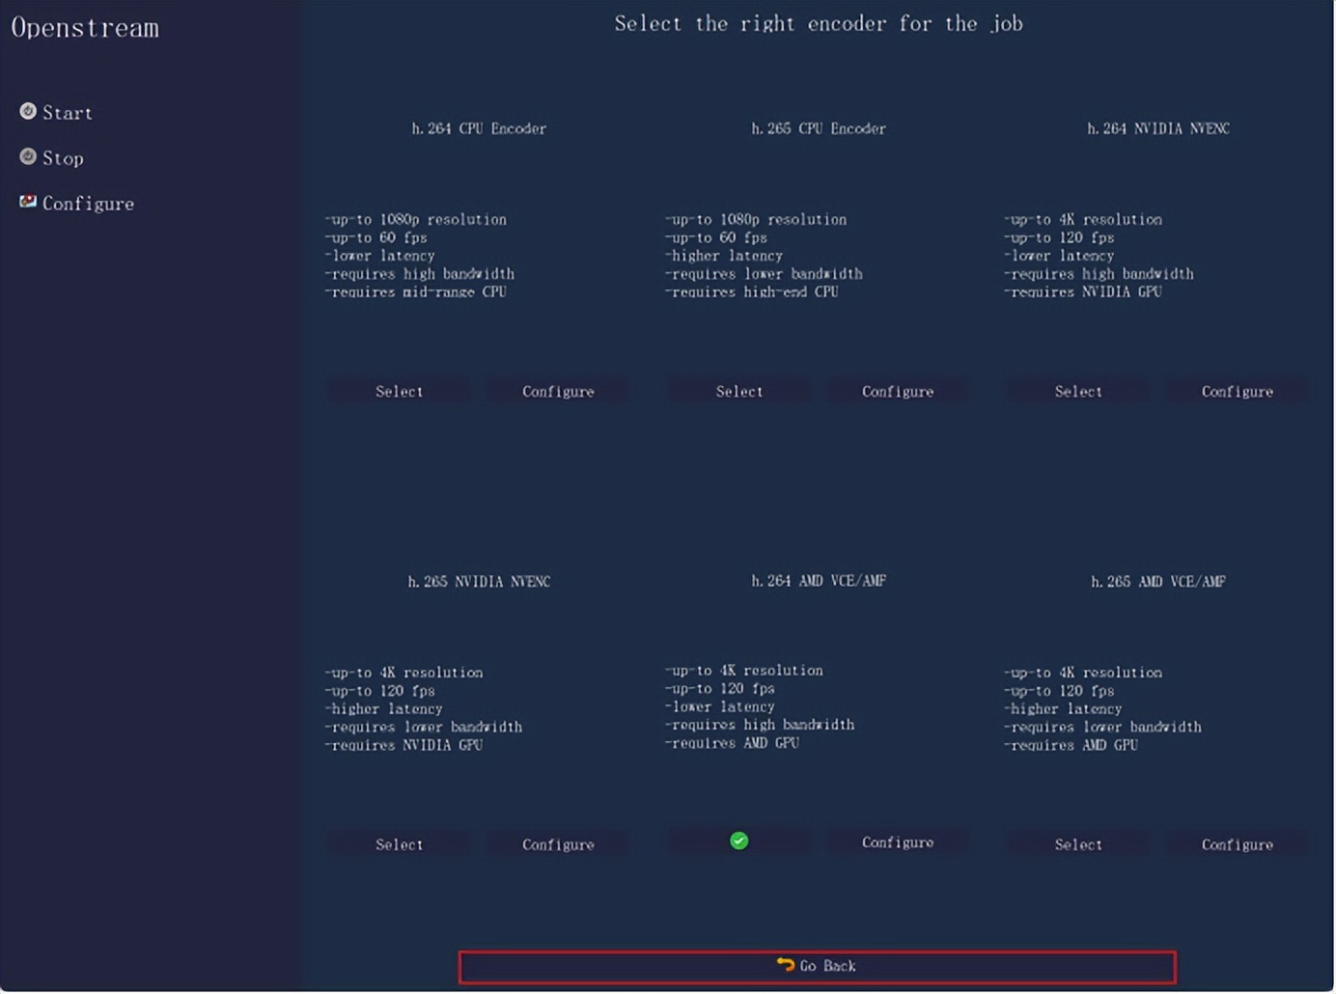Click "higher latency" under h.265 CPU Encoder
Image resolution: width=1336 pixels, height=994 pixels.
724,256
